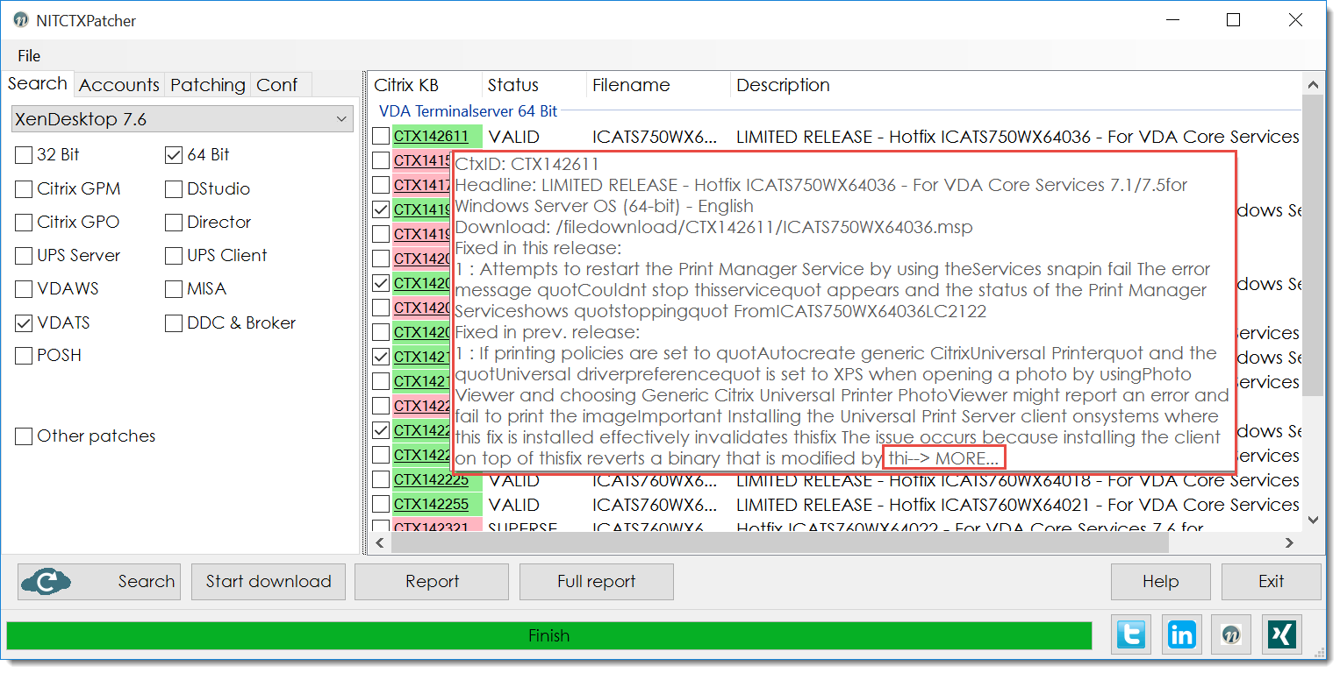The width and height of the screenshot is (1340, 673).
Task: Open the File menu
Action: [29, 55]
